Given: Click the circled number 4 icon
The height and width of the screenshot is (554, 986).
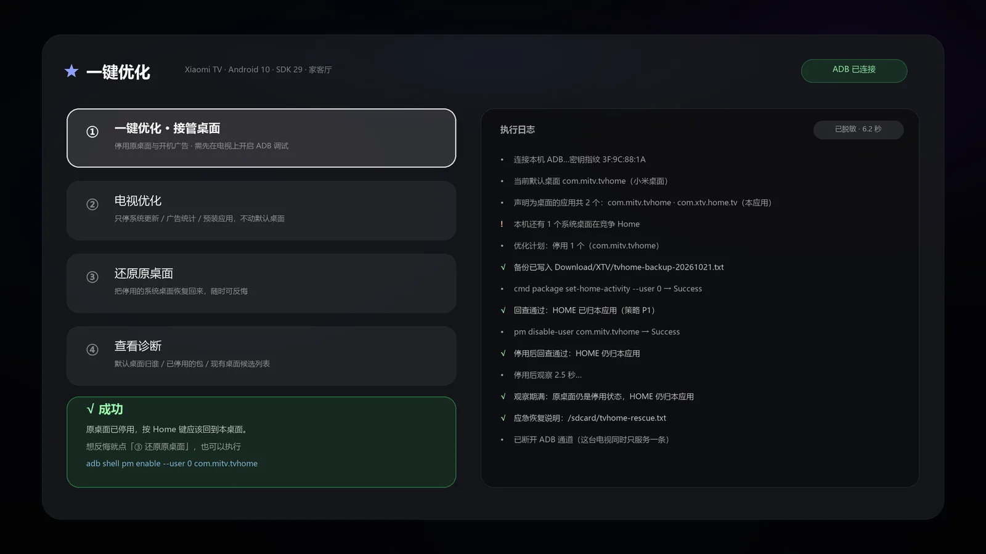Looking at the screenshot, I should [x=92, y=350].
